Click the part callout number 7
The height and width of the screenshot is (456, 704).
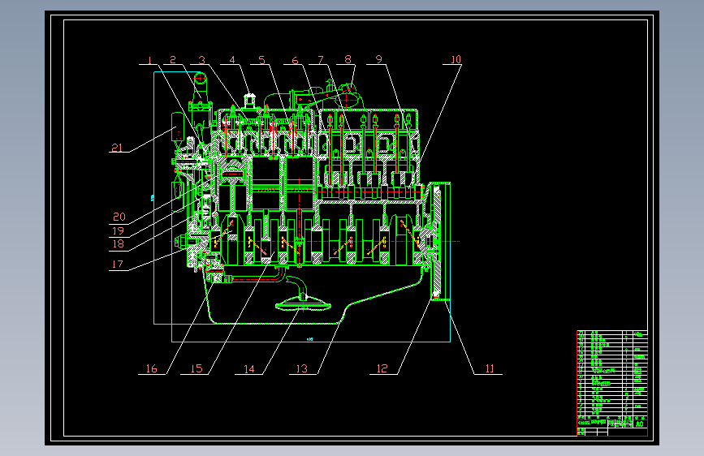click(321, 60)
